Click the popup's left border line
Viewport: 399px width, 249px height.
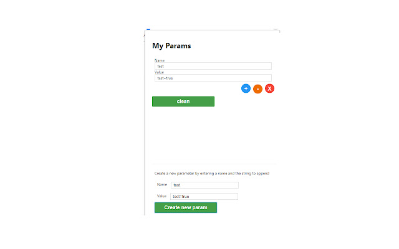[145, 125]
